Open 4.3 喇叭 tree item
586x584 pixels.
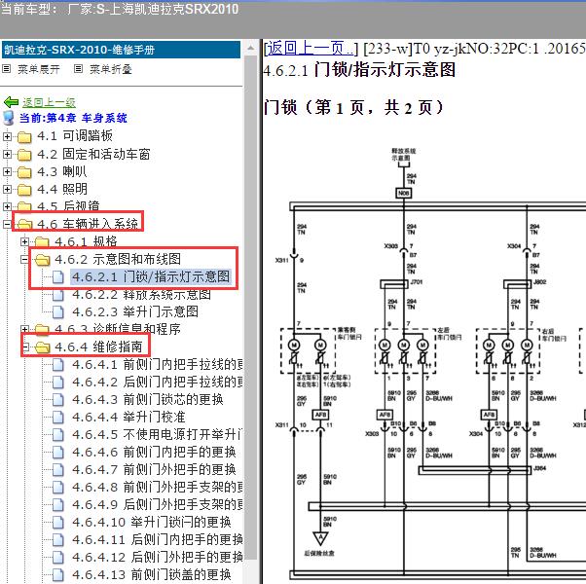(x=62, y=171)
